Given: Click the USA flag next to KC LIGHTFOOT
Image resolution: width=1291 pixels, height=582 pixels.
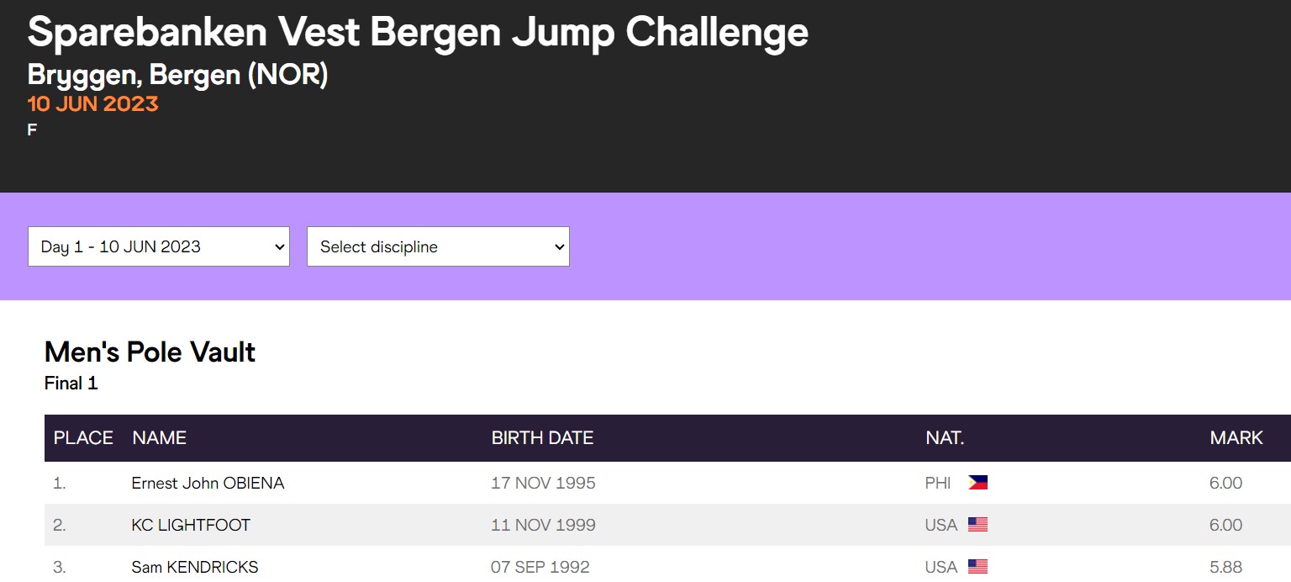Looking at the screenshot, I should tap(977, 525).
